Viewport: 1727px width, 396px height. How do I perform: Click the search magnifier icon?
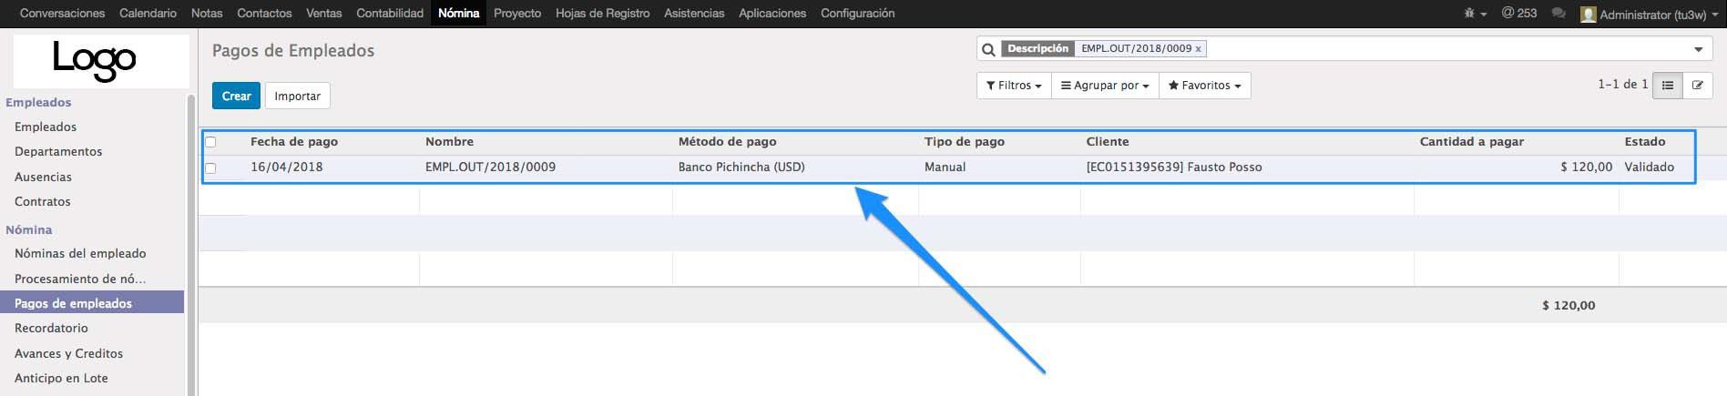(988, 49)
